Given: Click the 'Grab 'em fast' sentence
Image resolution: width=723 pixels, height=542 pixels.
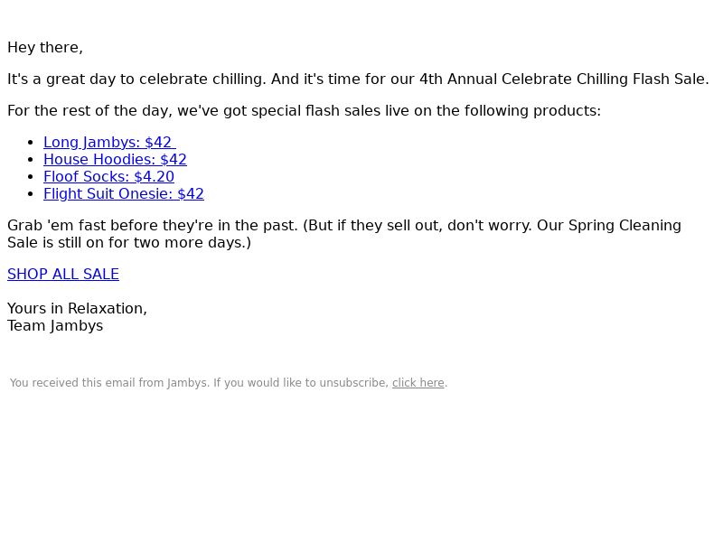Looking at the screenshot, I should tap(153, 226).
